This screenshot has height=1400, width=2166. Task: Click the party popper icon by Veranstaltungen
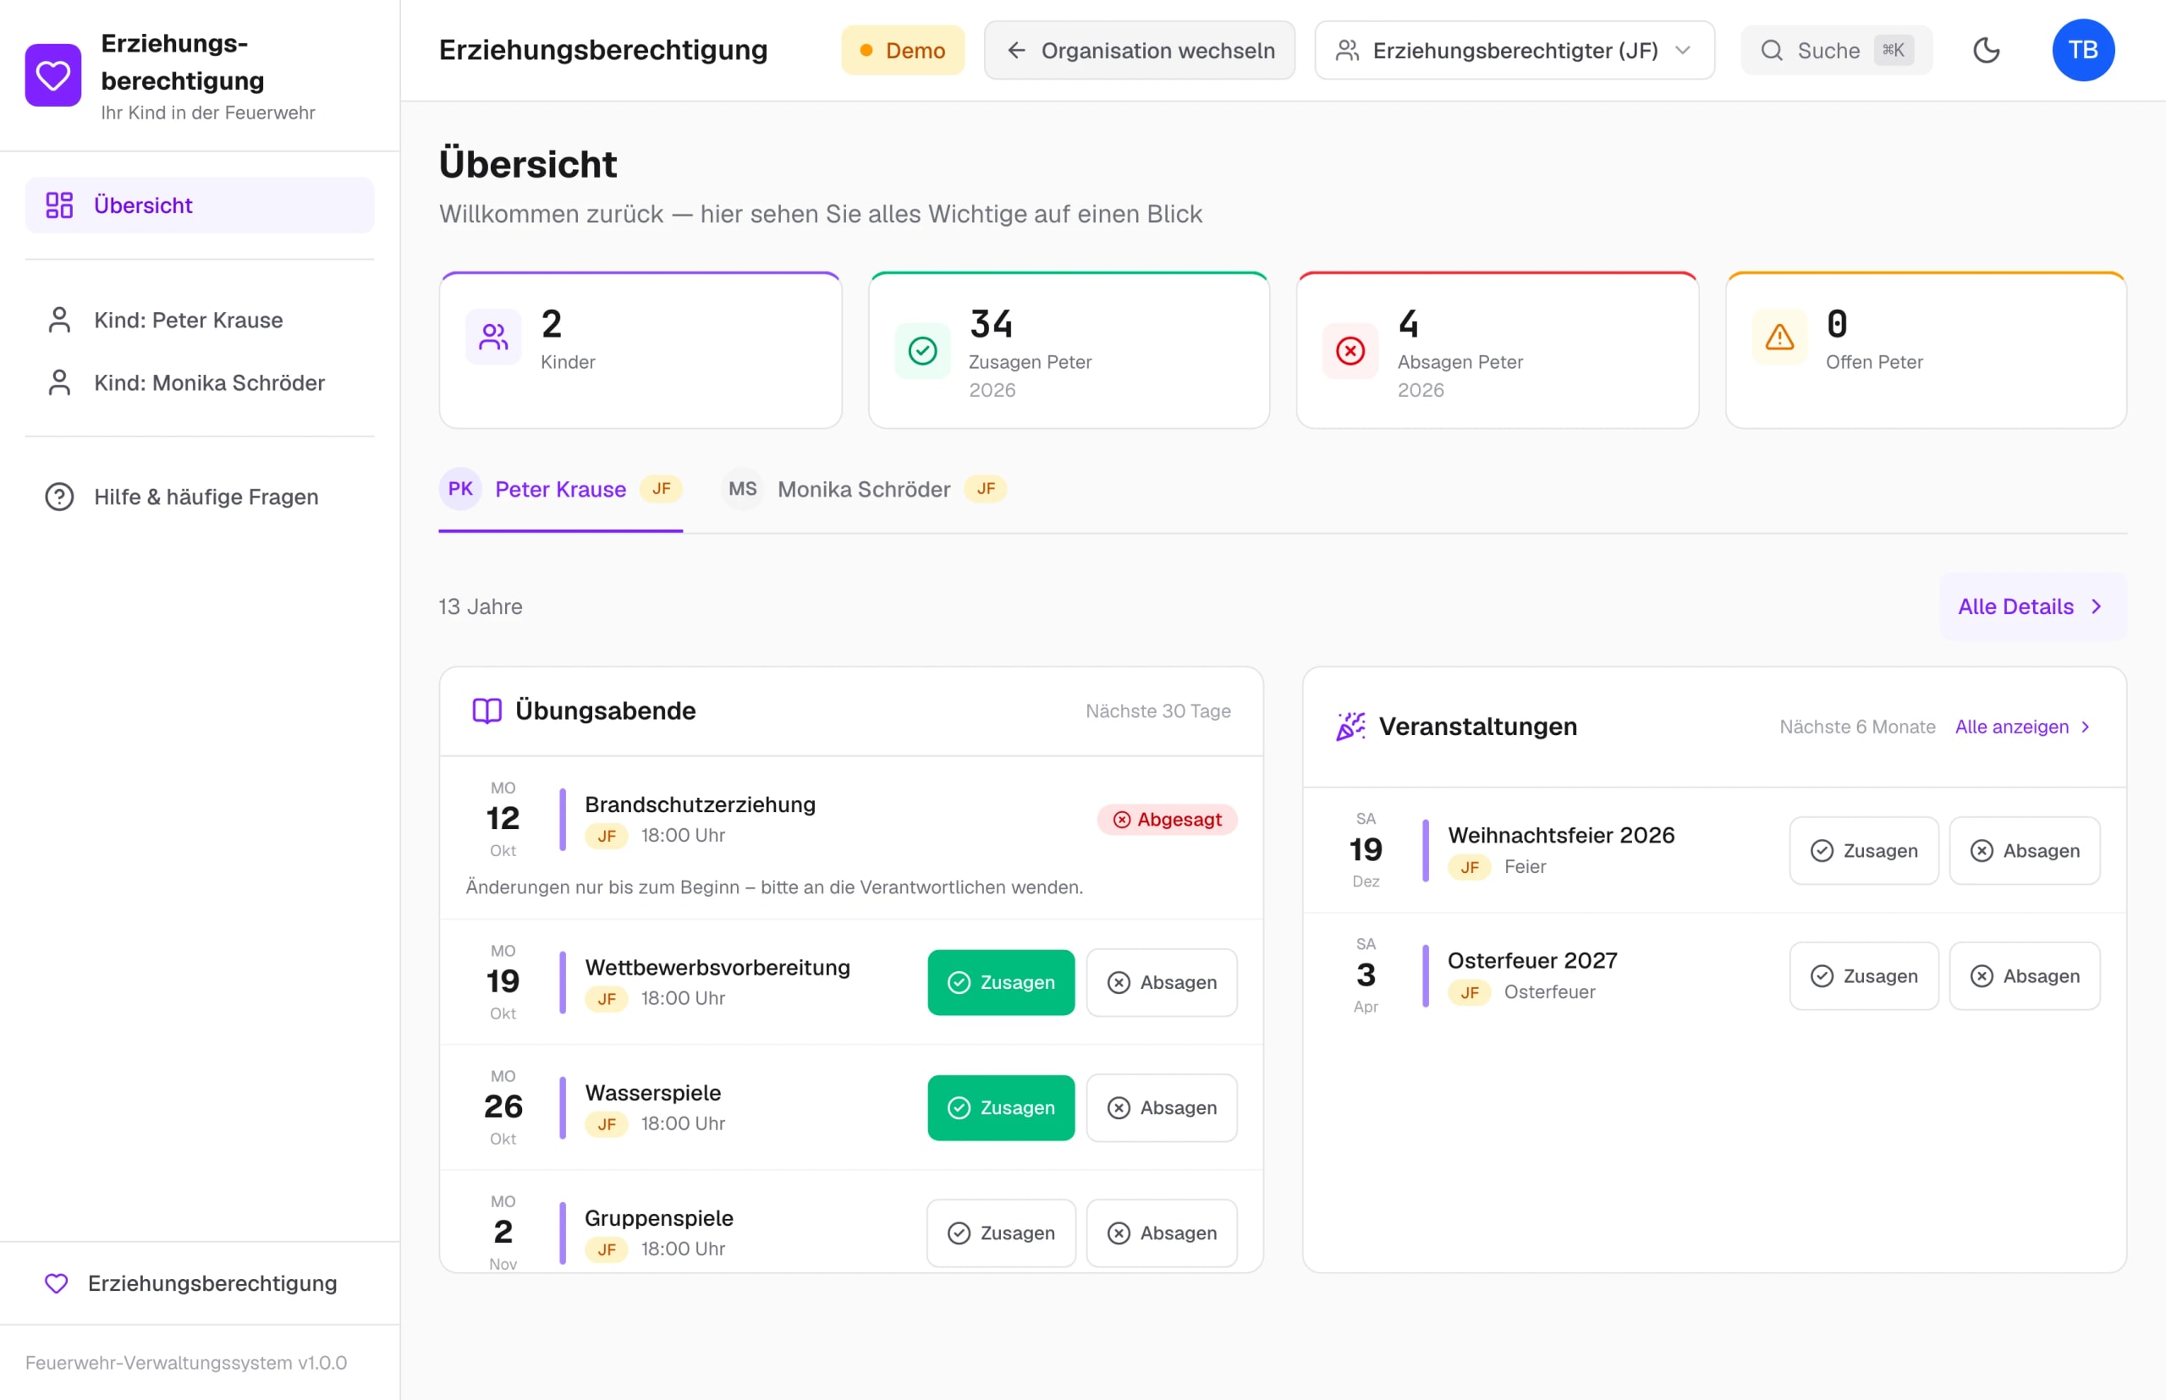1350,727
